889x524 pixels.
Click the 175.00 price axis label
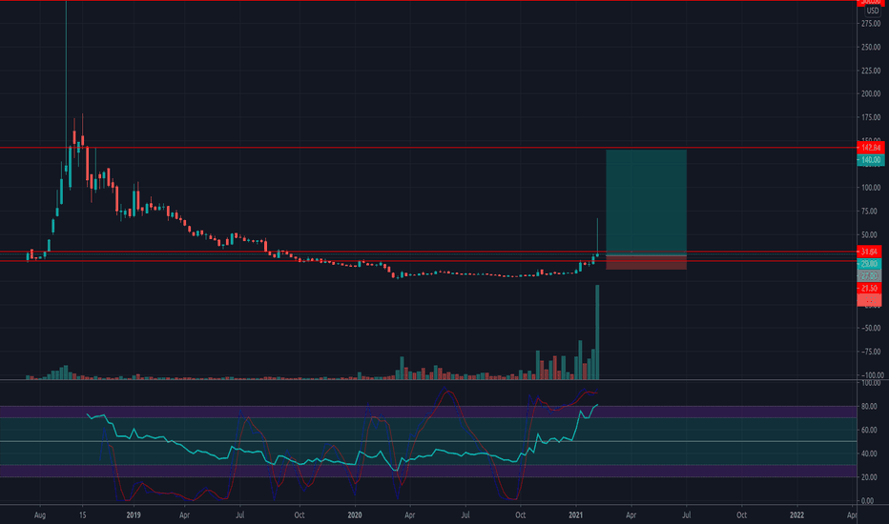coord(871,117)
